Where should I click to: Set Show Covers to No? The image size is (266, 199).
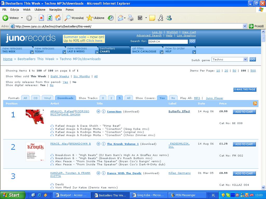[173, 98]
